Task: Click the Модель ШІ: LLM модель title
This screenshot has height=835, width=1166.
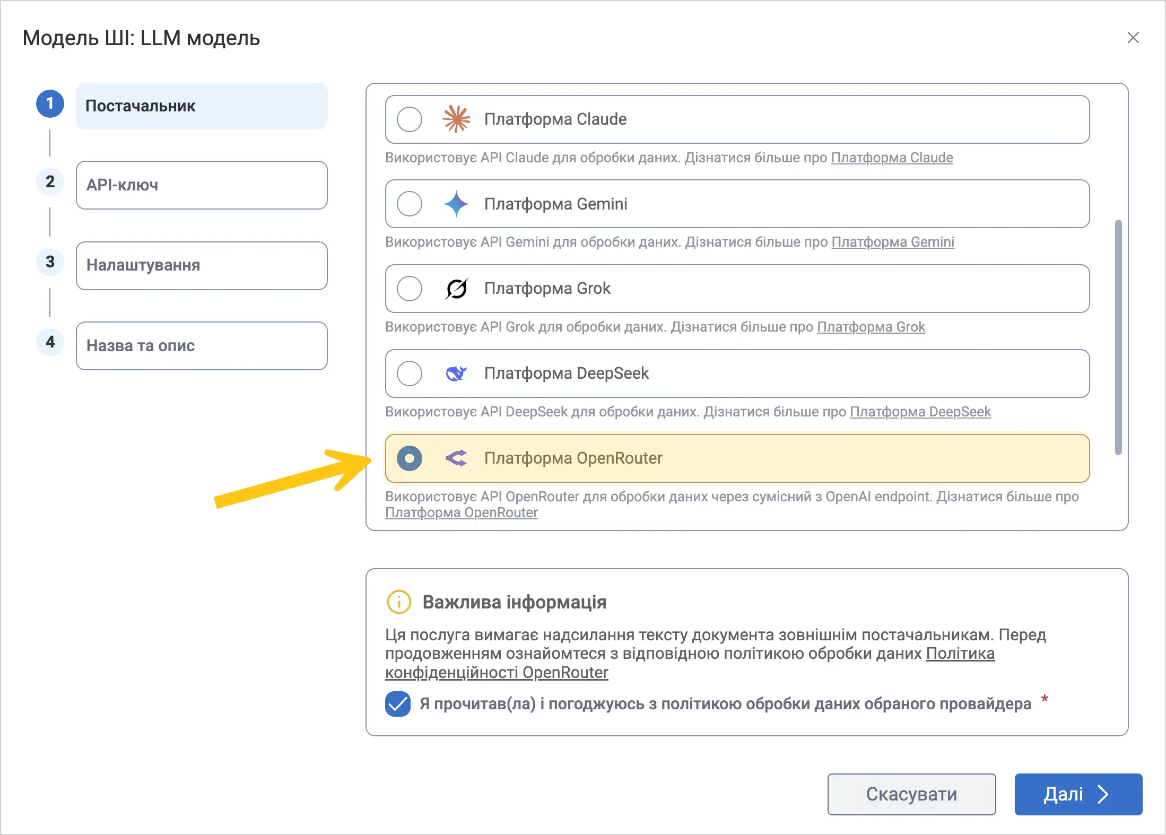Action: coord(141,38)
